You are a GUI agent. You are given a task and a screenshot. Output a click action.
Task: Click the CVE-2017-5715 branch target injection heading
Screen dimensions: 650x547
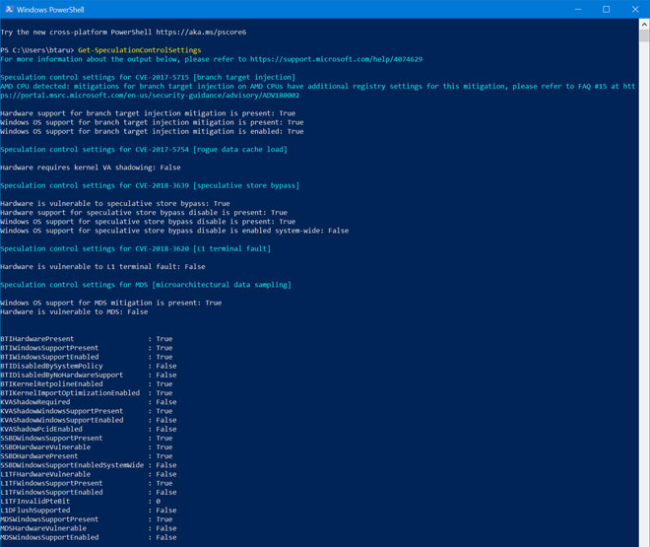tap(148, 77)
